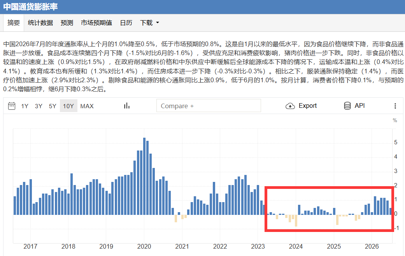Screen dimensions: 405x256
Task: Select the 1Y time range
Action: 25,106
